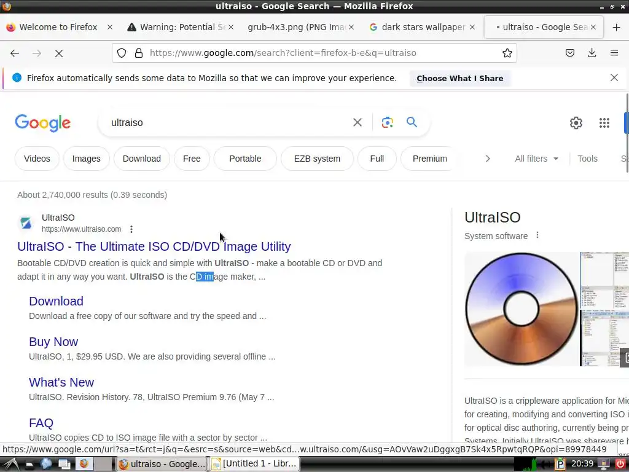This screenshot has height=472, width=629.
Task: Open the UltraISO Ultimate ISO Image Utility result
Action: tap(154, 246)
